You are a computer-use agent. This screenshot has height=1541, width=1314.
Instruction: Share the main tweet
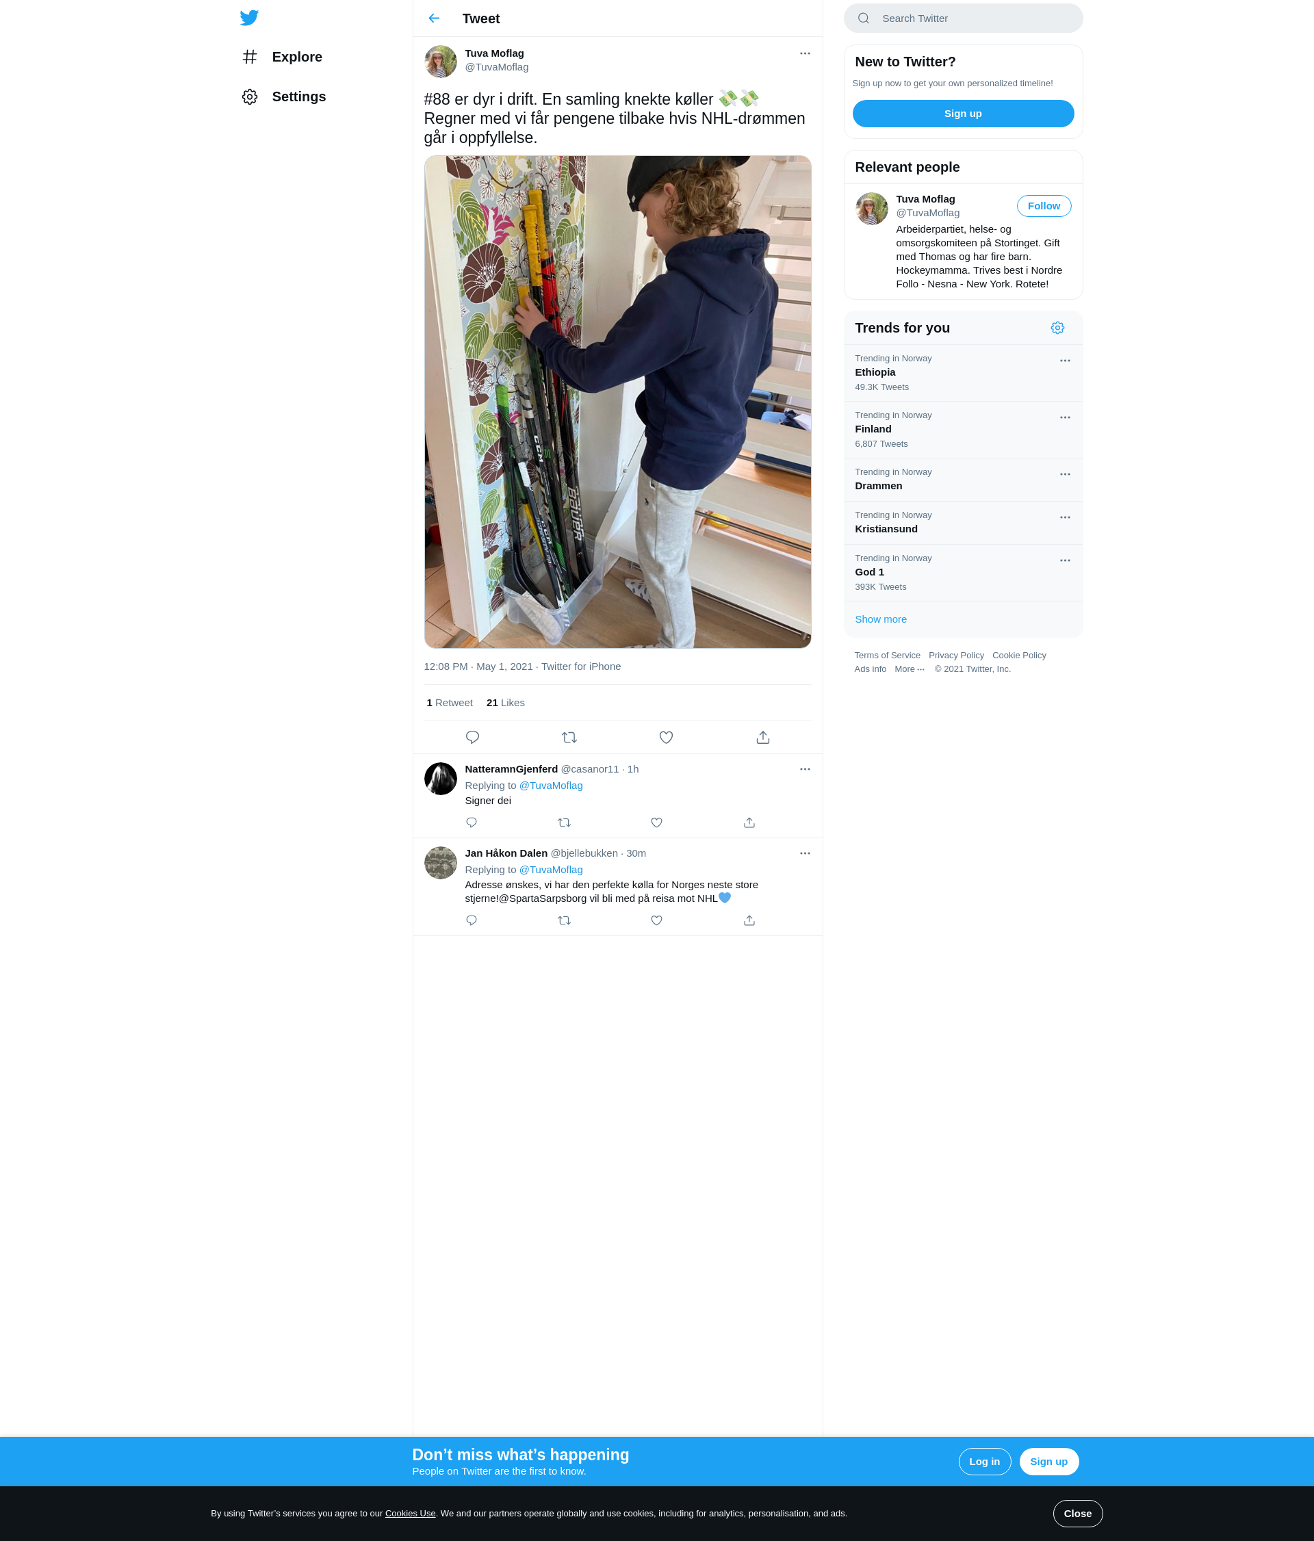[x=763, y=737]
